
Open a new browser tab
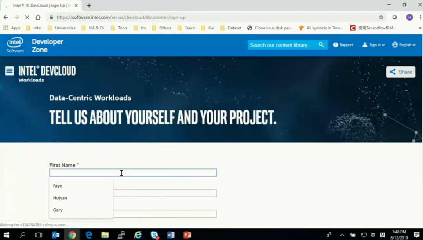(89, 6)
